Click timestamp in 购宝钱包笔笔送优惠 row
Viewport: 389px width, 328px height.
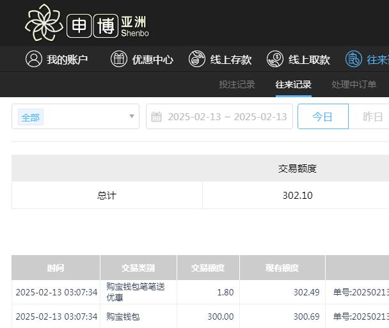[x=56, y=292]
